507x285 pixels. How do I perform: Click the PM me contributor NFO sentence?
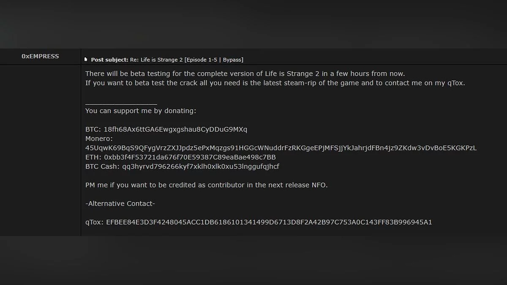(x=206, y=185)
